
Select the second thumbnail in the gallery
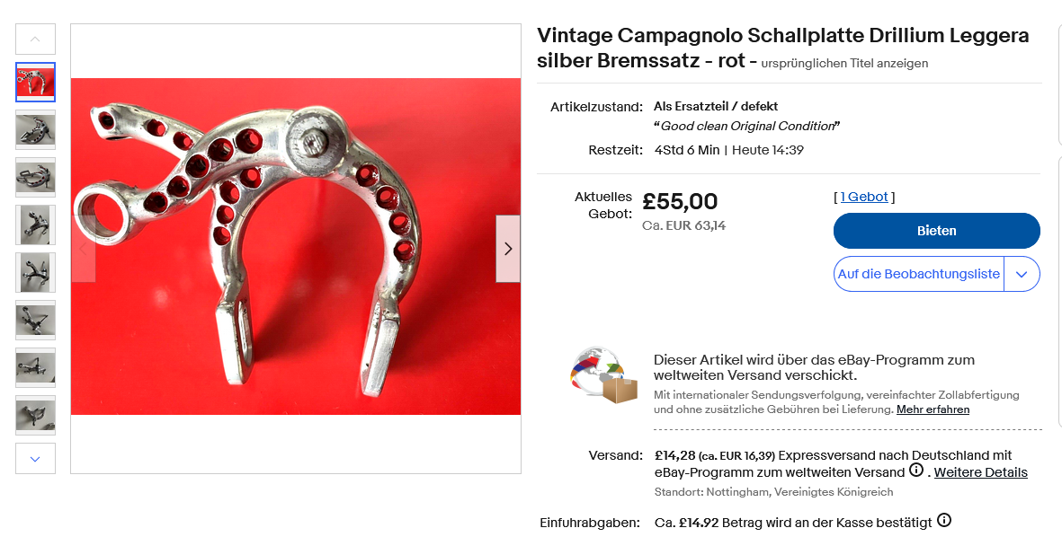click(x=36, y=129)
